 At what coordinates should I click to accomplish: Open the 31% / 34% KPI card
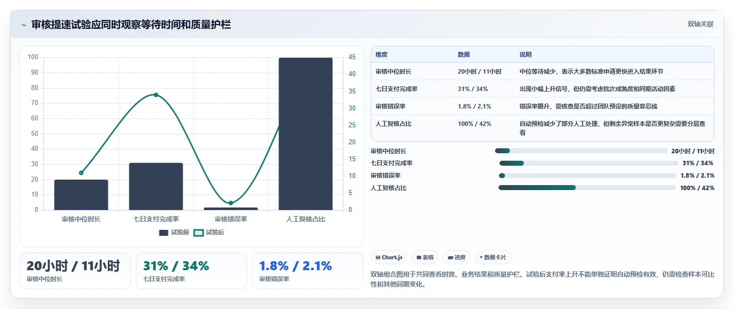point(191,271)
